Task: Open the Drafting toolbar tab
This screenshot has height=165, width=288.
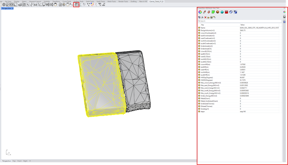Action: 134,2
